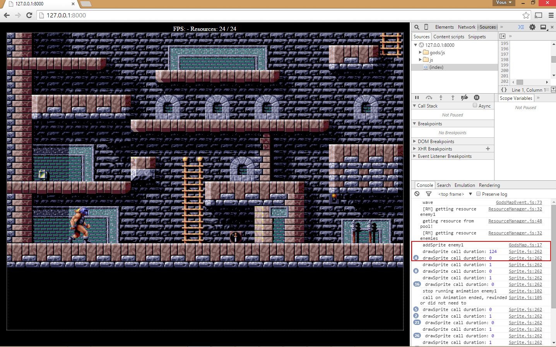
Task: Reload the page in the browser
Action: tap(29, 15)
